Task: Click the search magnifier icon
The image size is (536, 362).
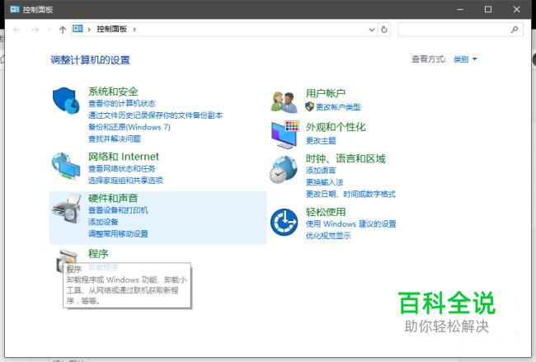Action: coord(515,30)
